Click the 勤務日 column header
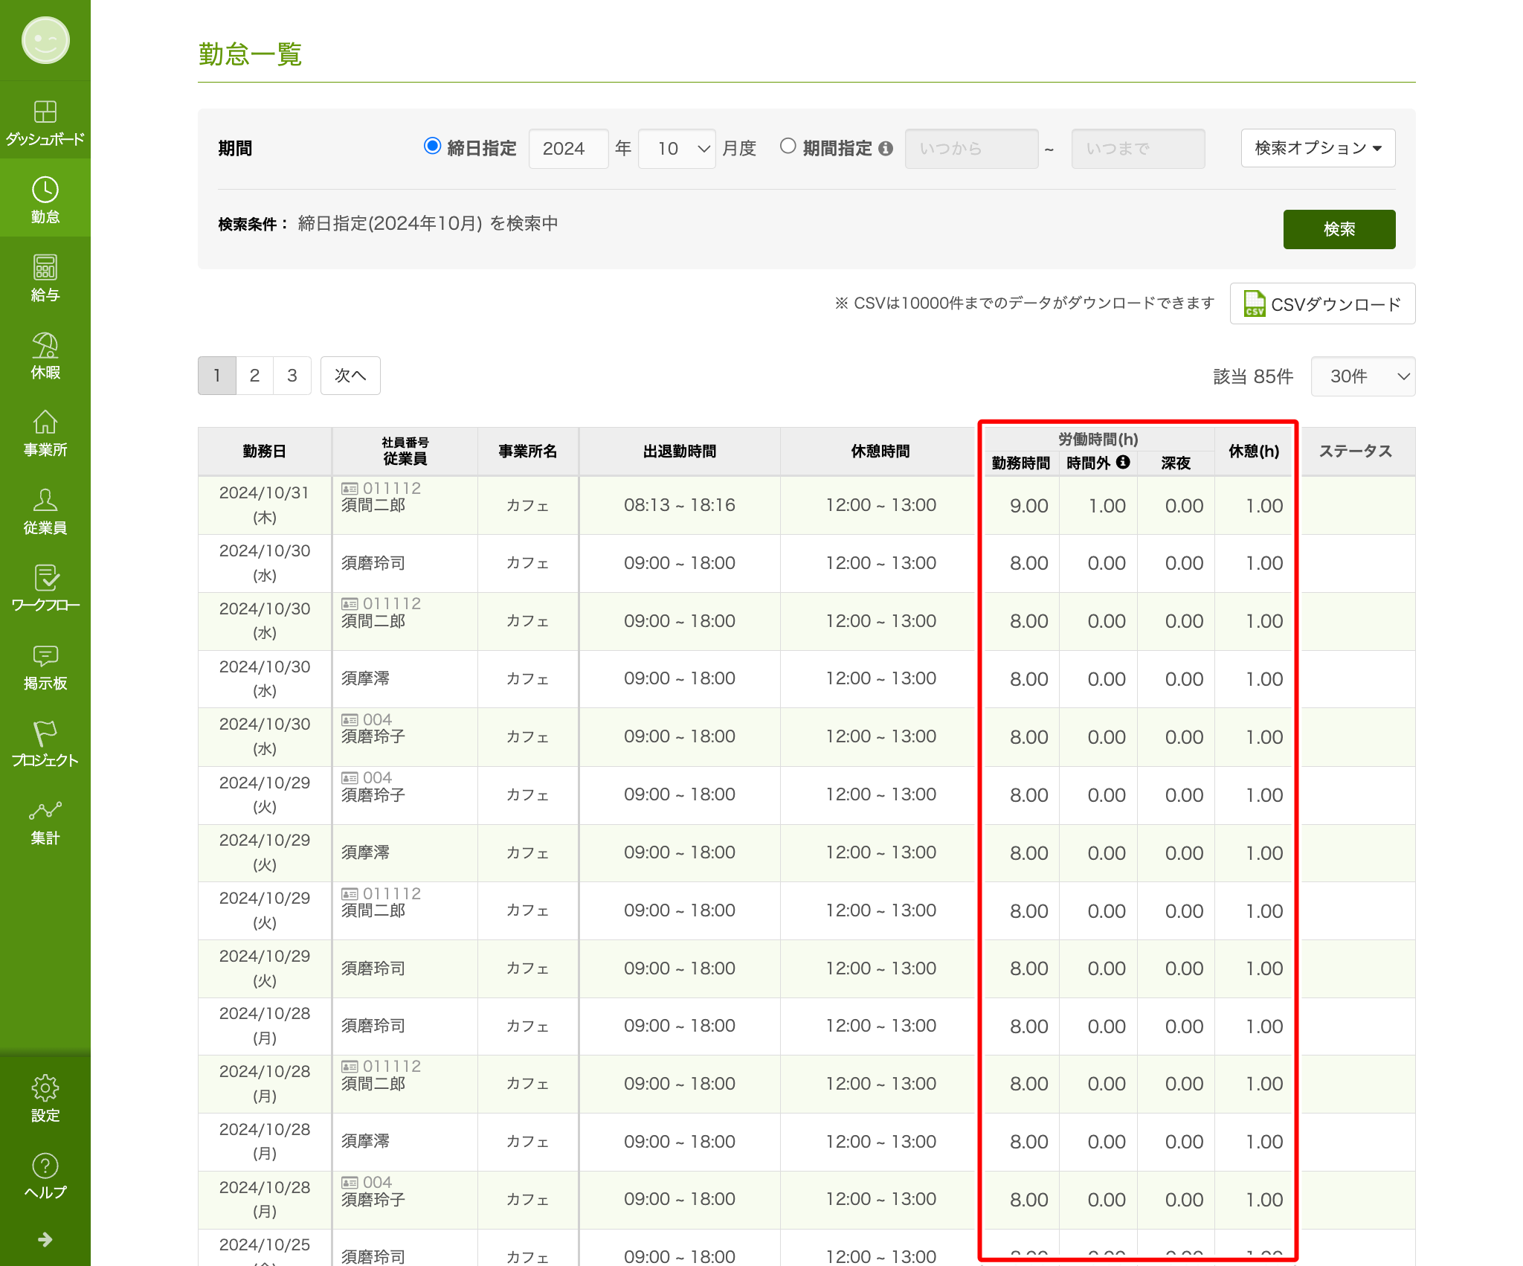1523x1266 pixels. (x=264, y=452)
